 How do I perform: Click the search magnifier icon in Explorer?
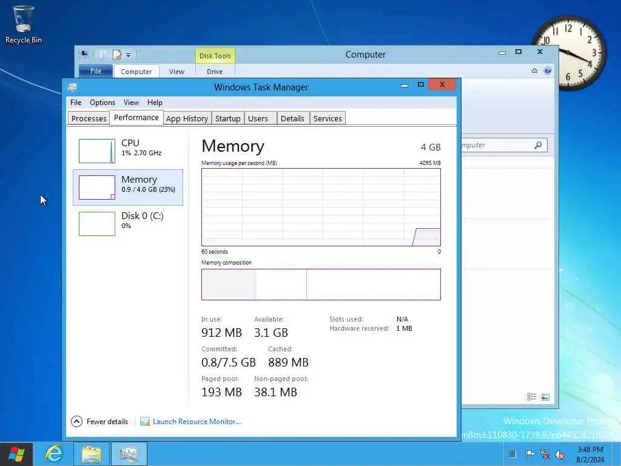(x=538, y=145)
